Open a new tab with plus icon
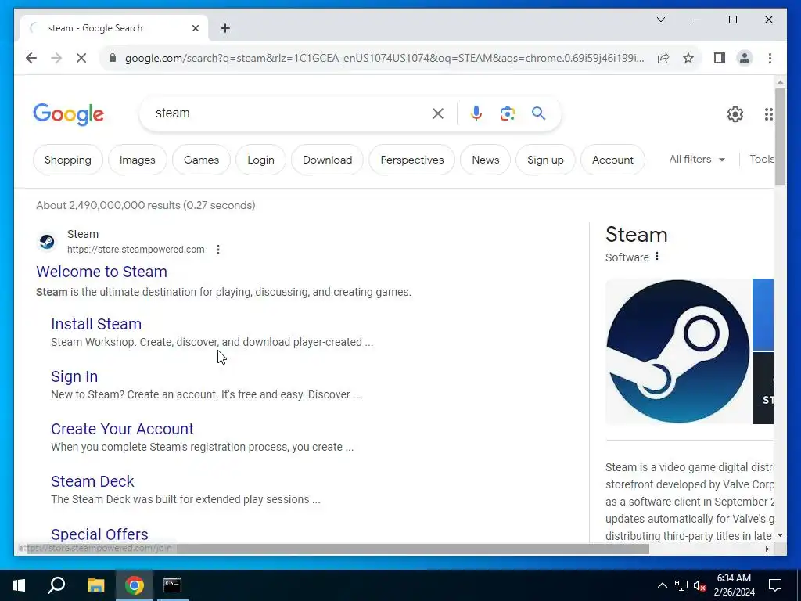The image size is (801, 601). [x=225, y=28]
